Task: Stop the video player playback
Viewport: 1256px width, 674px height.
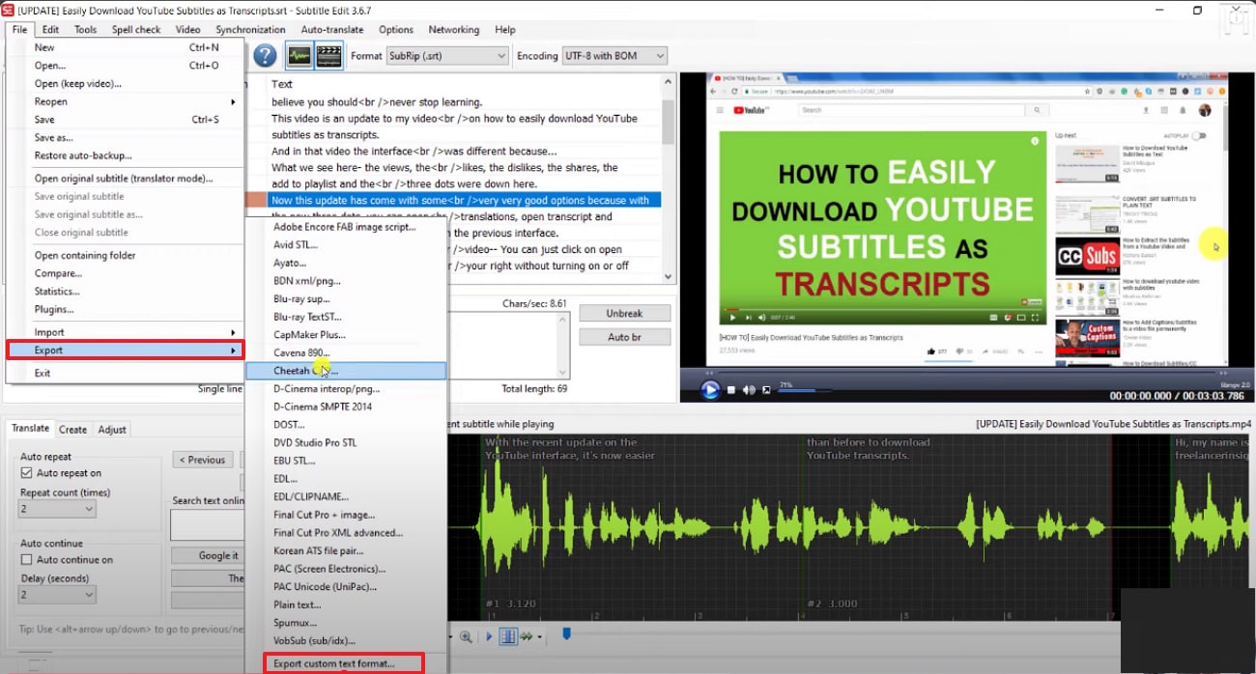Action: pos(731,390)
